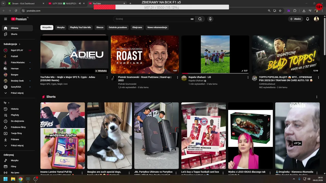The height and width of the screenshot is (183, 326).
Task: Select Playlisty YouTube Mix chip
Action: tap(80, 27)
